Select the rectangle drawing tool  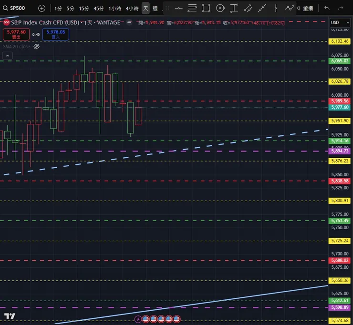206,8
